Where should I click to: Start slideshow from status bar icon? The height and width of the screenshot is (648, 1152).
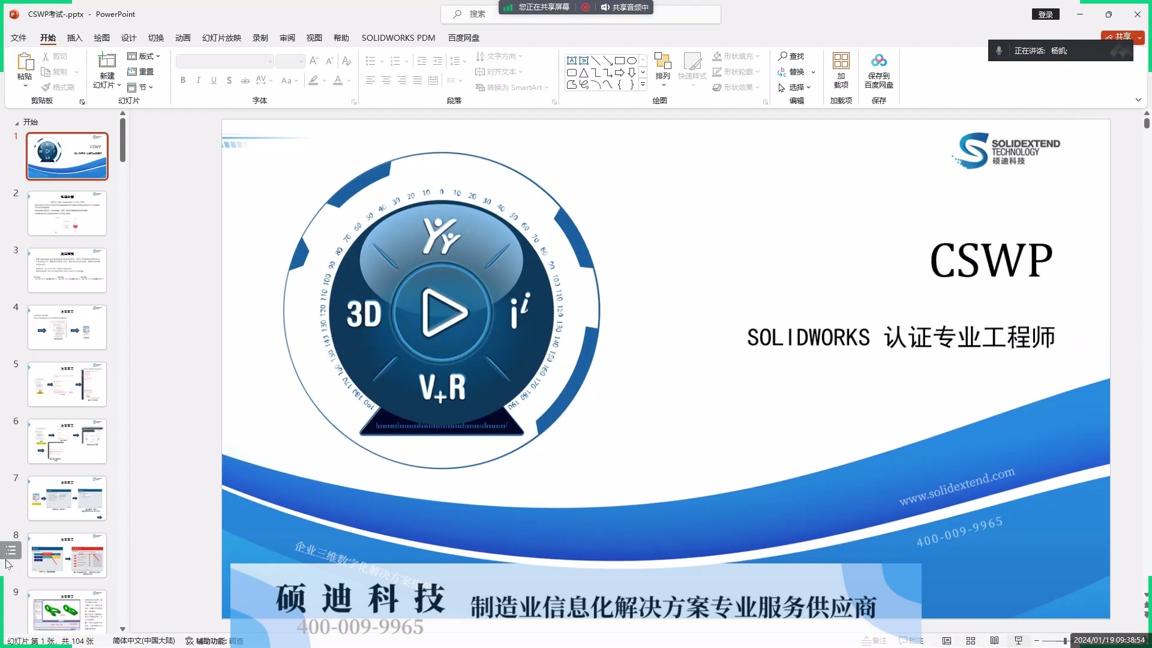click(x=1019, y=640)
